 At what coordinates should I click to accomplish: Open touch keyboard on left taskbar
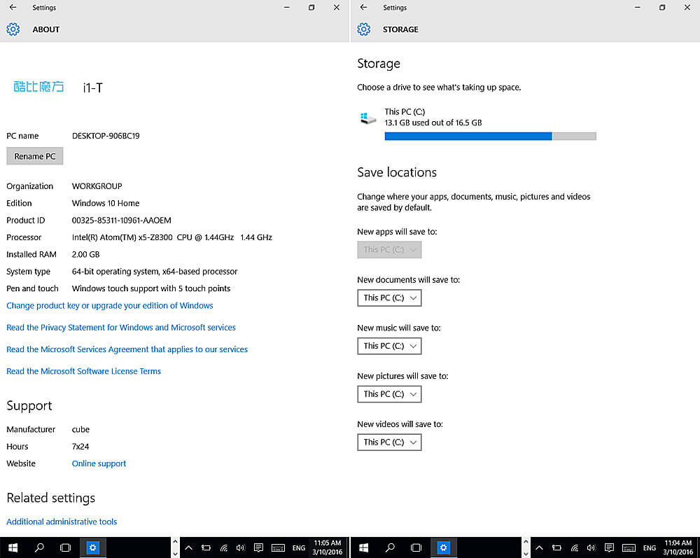[x=278, y=547]
